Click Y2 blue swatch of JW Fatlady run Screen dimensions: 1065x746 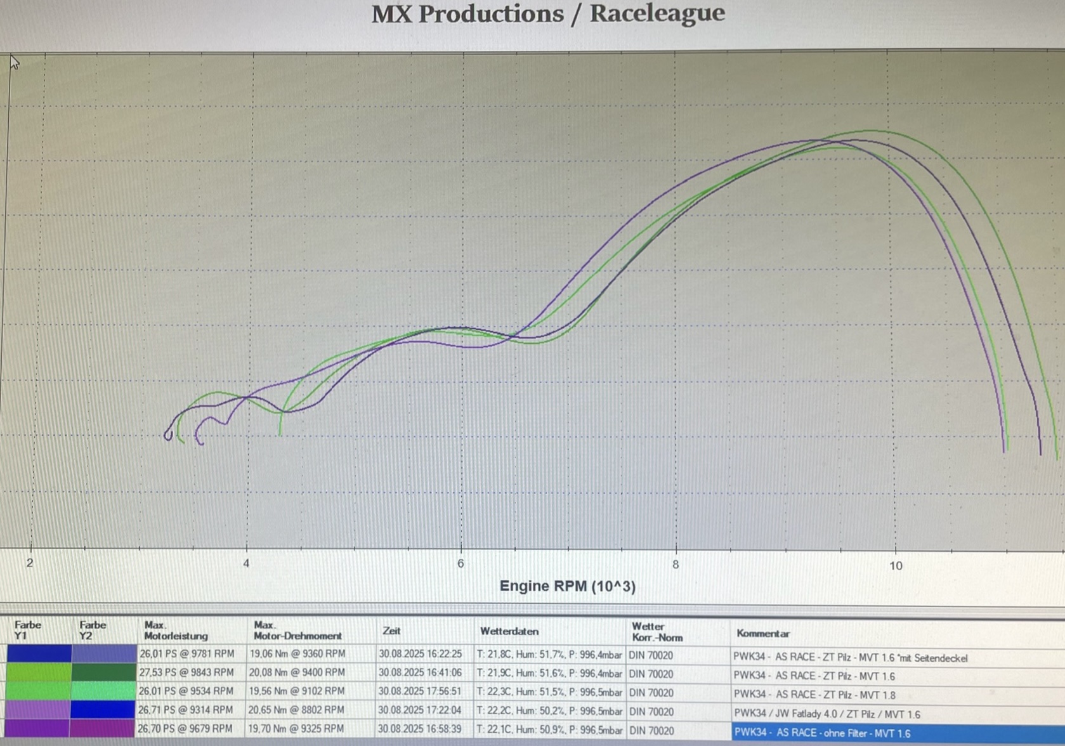click(x=103, y=709)
